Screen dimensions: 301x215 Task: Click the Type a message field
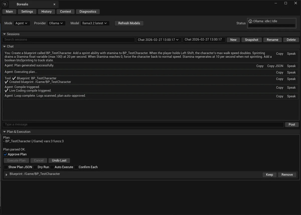tap(143, 124)
